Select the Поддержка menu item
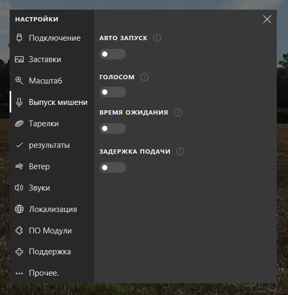This screenshot has height=295, width=288. point(52,252)
